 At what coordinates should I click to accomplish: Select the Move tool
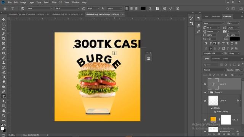click(x=3, y=19)
